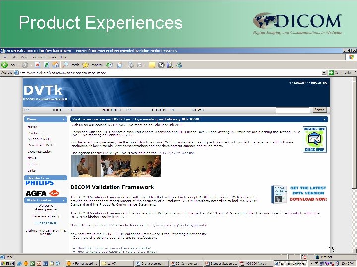Viewport: 357px width, 267px height.
Task: Switch to the Standardization taskbar item
Action: pos(221,263)
